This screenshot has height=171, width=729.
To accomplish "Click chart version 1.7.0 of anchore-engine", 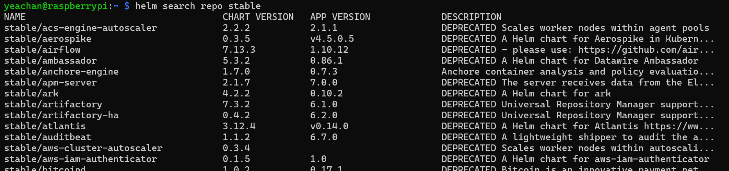I will 236,71.
